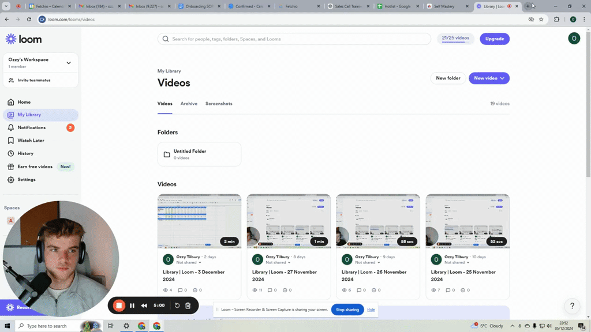Open 25 November video thumbnail

[467, 221]
